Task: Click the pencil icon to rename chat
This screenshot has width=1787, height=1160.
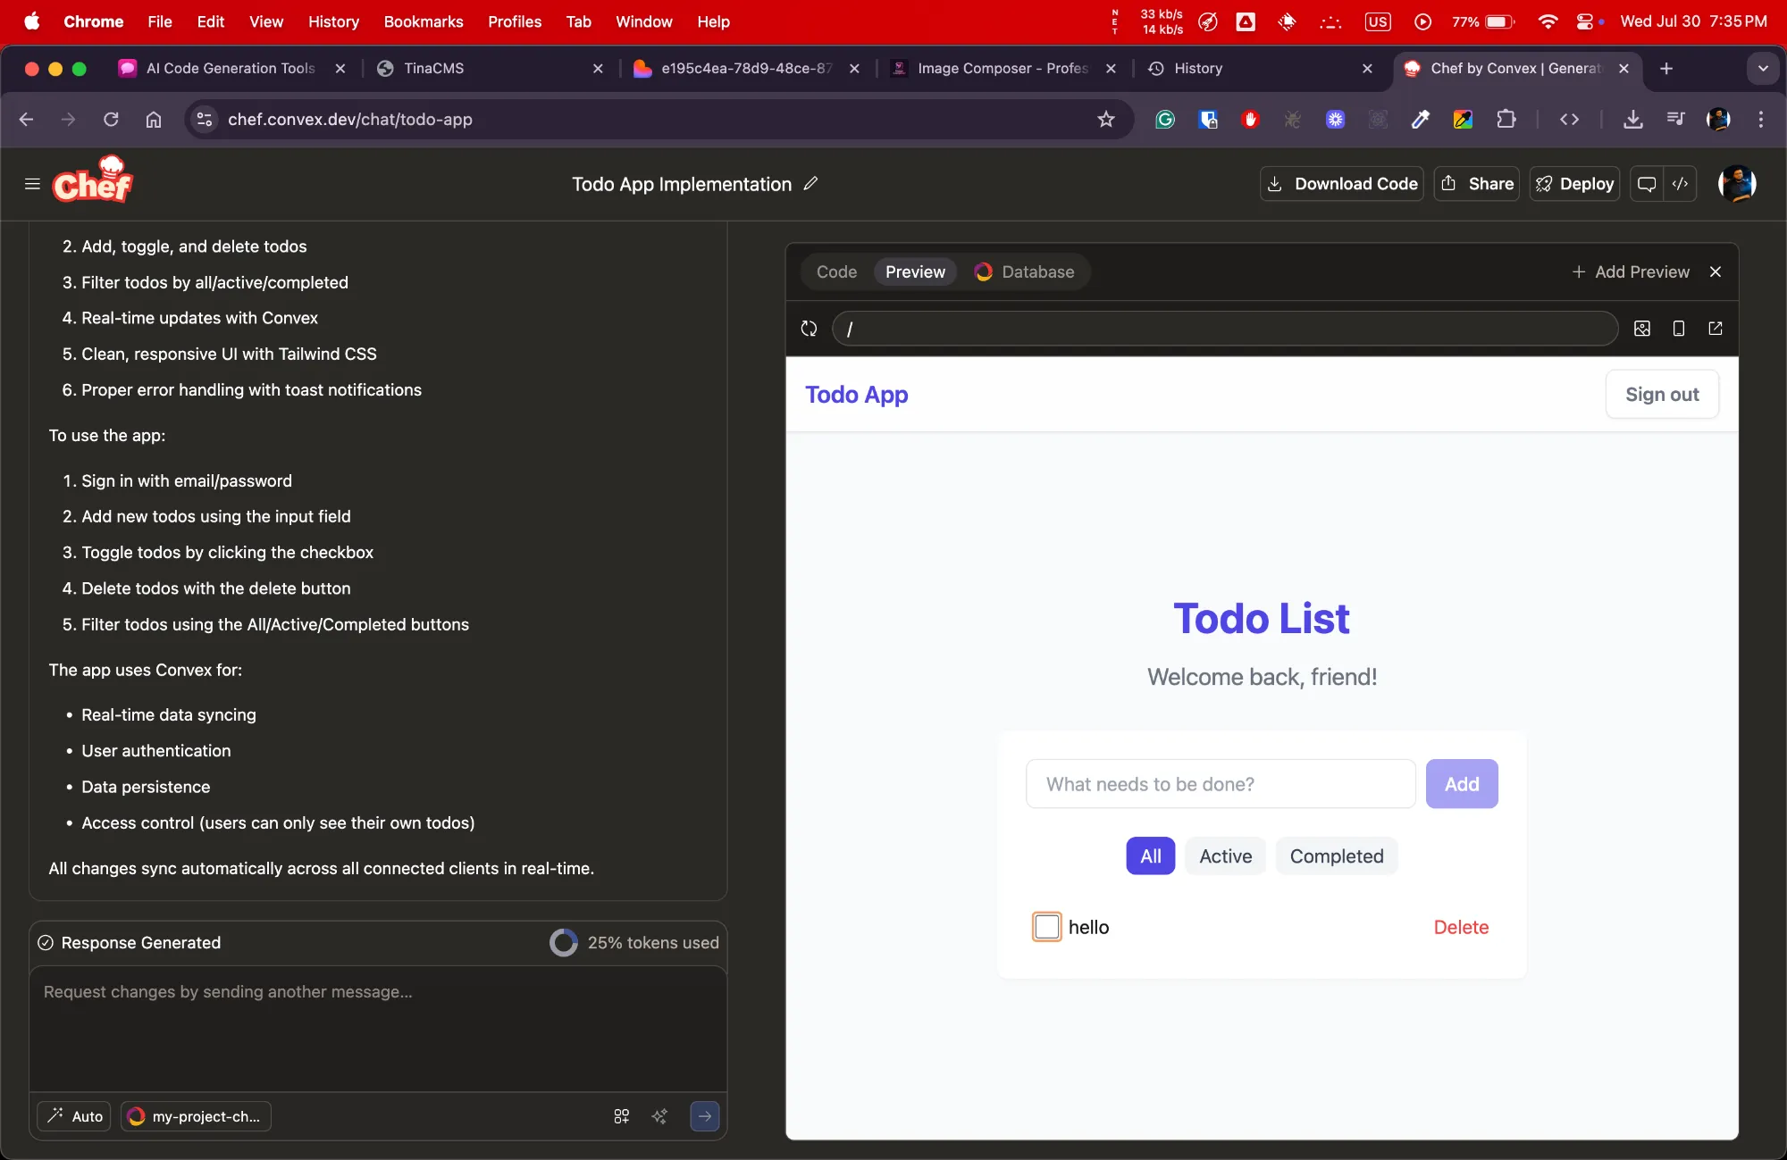Action: pos(810,184)
